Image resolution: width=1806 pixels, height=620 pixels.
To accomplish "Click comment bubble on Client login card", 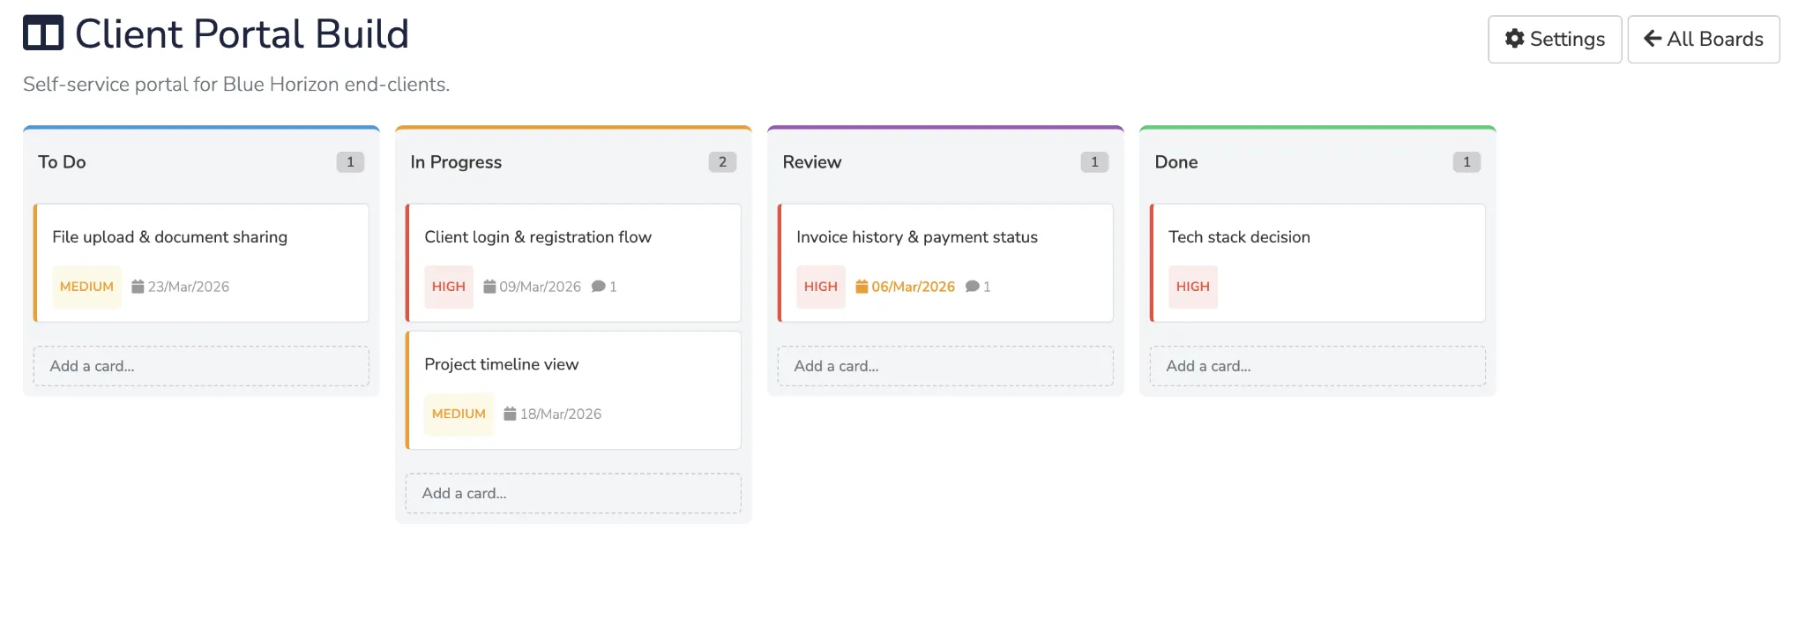I will click(x=599, y=287).
